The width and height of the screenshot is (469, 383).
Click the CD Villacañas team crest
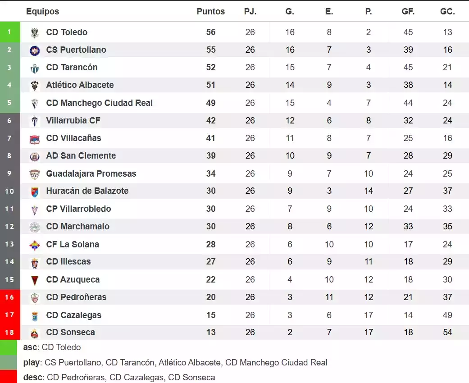35,139
